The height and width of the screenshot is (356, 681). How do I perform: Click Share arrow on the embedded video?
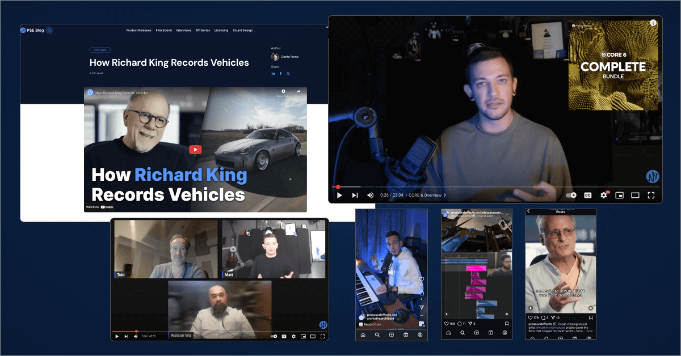(298, 92)
